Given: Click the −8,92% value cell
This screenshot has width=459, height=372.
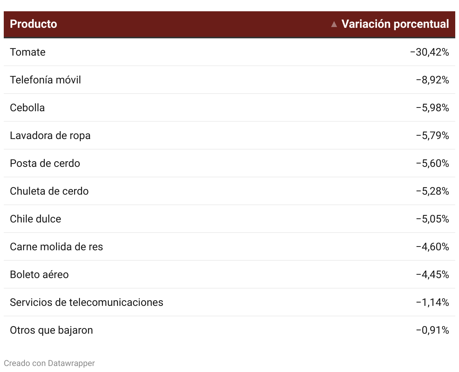Looking at the screenshot, I should coord(433,80).
